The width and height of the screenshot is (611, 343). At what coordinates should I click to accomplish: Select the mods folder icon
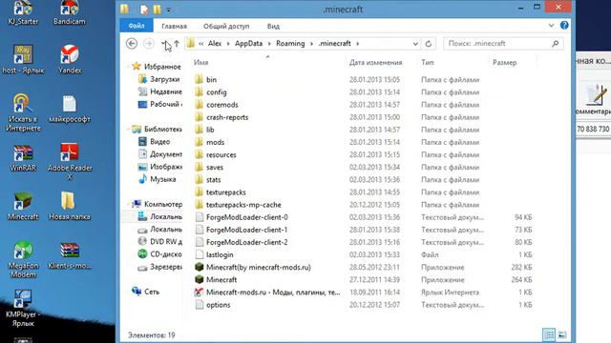[200, 142]
